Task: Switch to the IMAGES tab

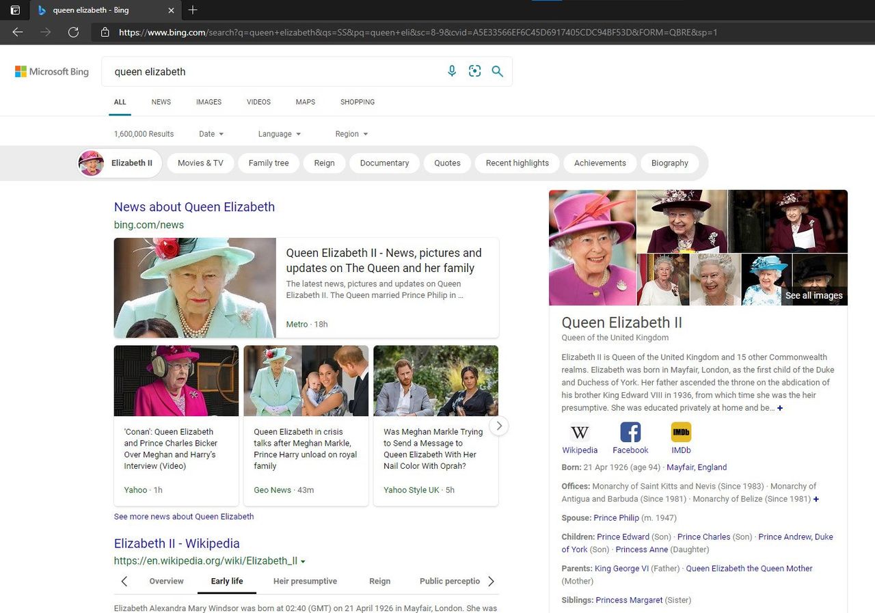Action: [208, 102]
